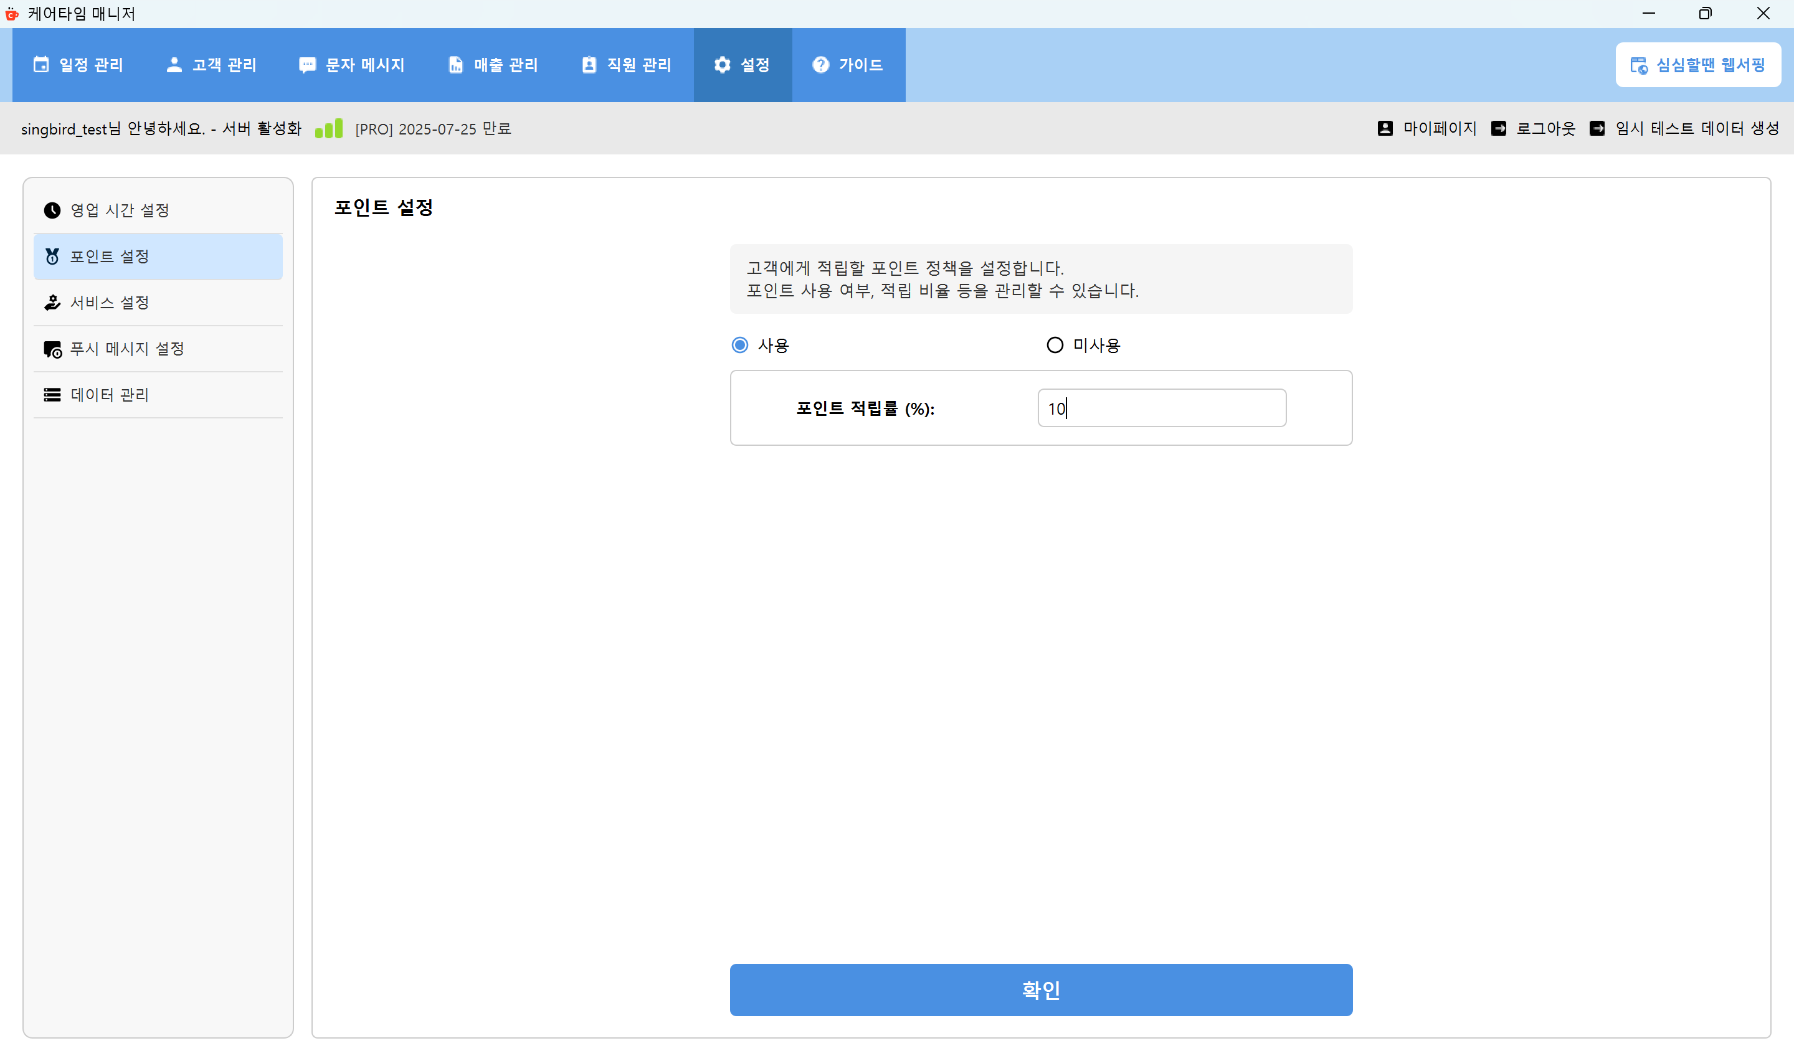Open 서비스 설정 via its person icon
The image size is (1794, 1061).
tap(52, 302)
